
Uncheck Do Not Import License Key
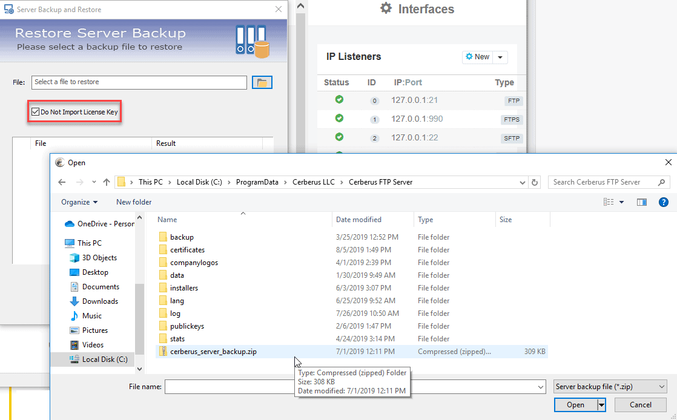[x=36, y=112]
